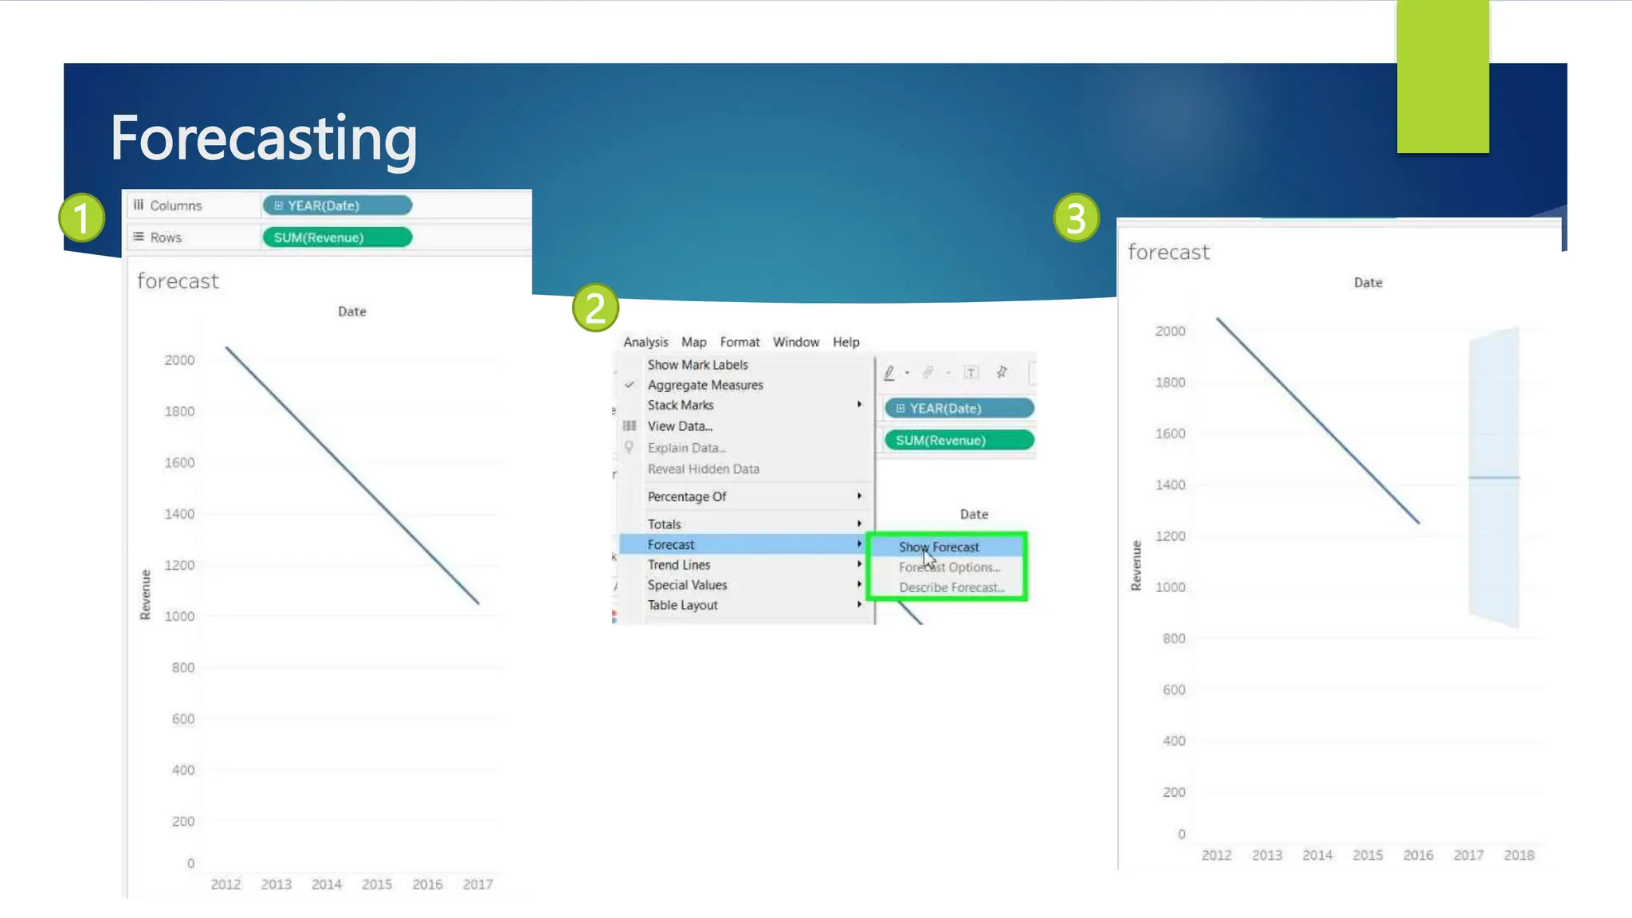Click the blue YEAR(Date) pill in Columns
1632x918 pixels.
pos(337,206)
